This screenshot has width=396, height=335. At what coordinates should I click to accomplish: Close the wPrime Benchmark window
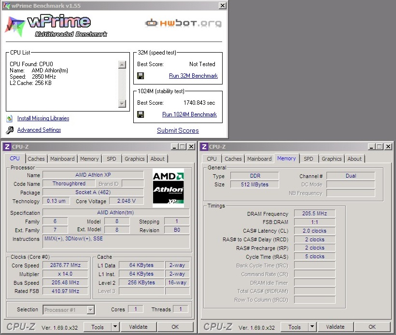pyautogui.click(x=222, y=6)
